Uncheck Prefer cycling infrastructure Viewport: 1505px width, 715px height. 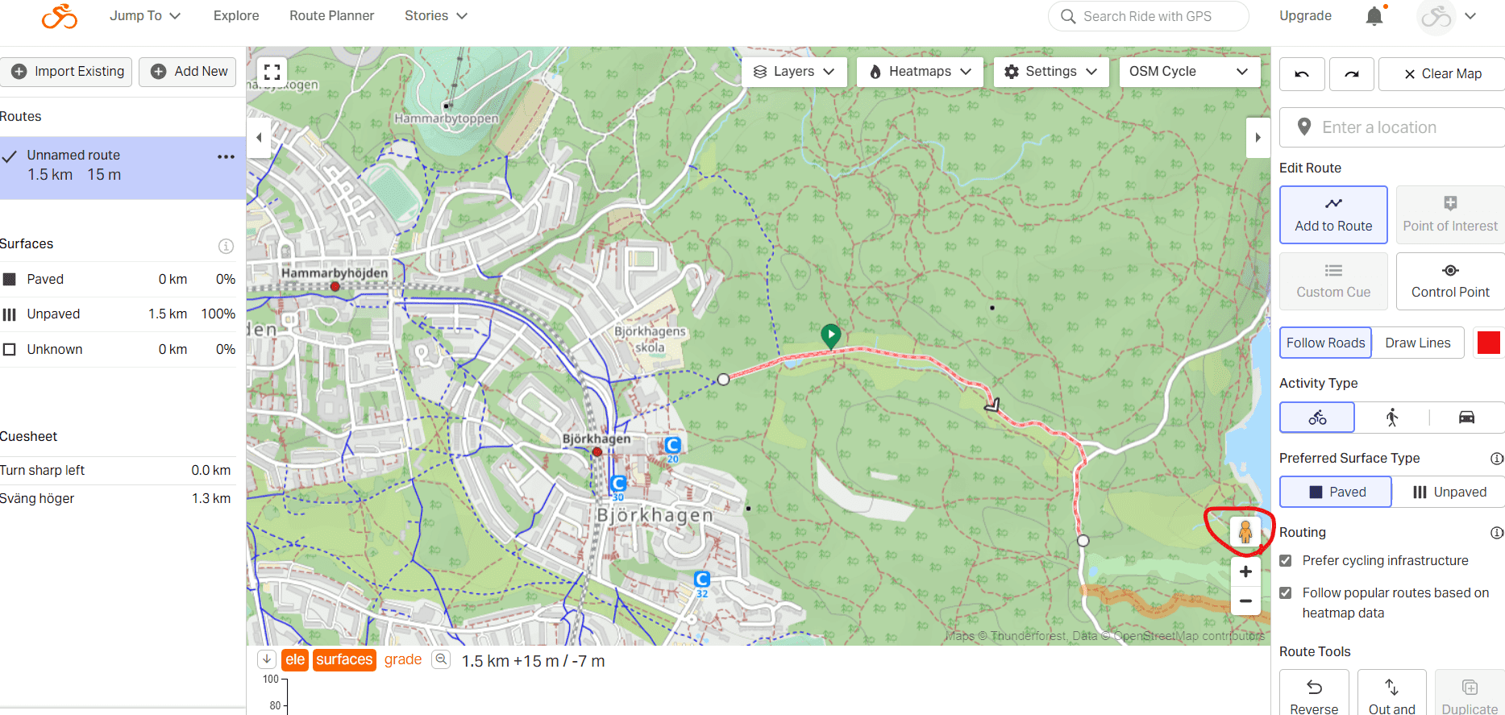click(x=1286, y=561)
